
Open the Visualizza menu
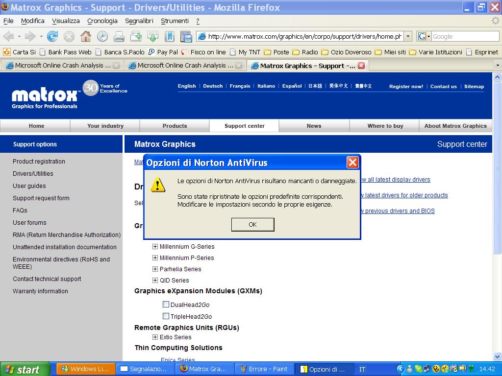(66, 21)
